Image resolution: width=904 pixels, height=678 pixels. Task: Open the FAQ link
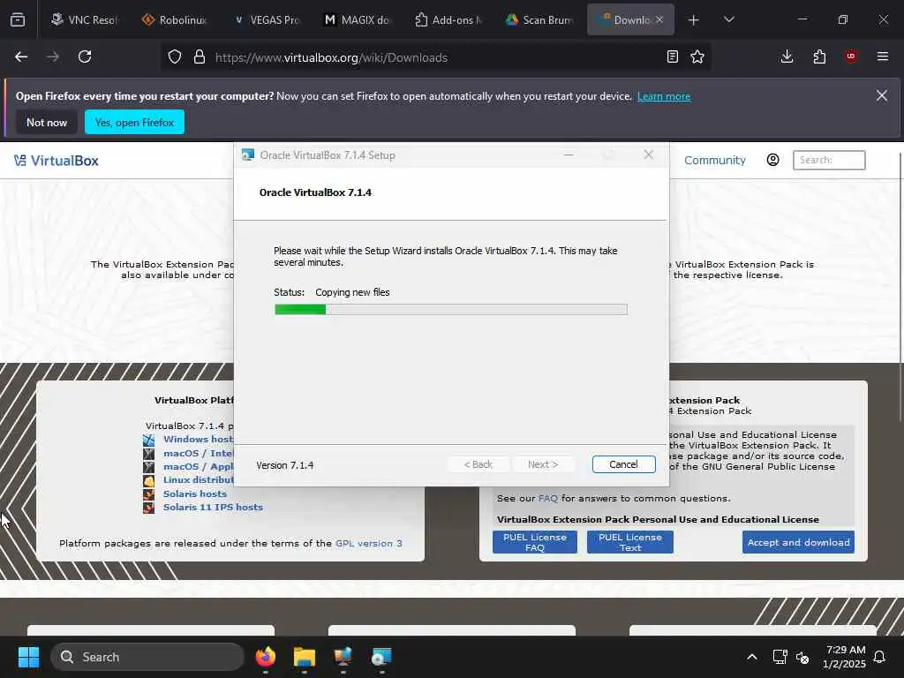(547, 498)
